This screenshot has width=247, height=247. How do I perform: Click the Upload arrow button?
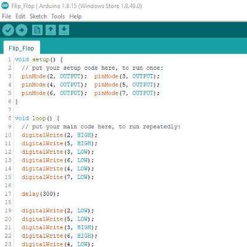point(22,30)
